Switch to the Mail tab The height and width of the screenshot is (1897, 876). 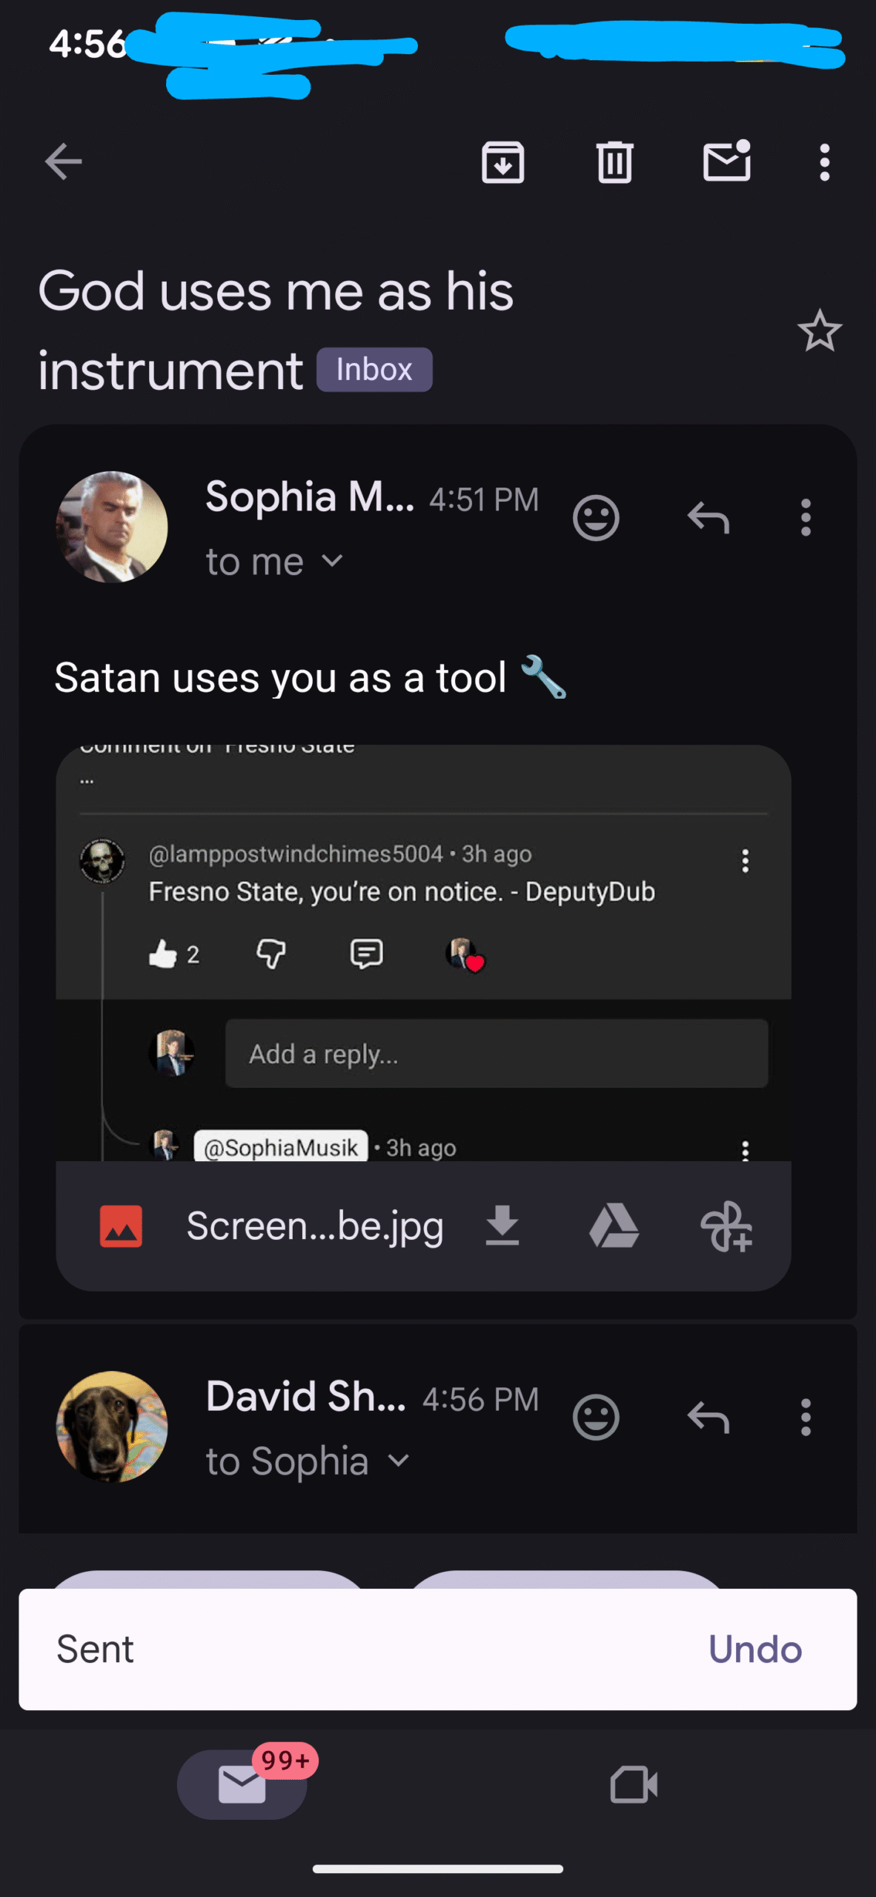click(242, 1784)
